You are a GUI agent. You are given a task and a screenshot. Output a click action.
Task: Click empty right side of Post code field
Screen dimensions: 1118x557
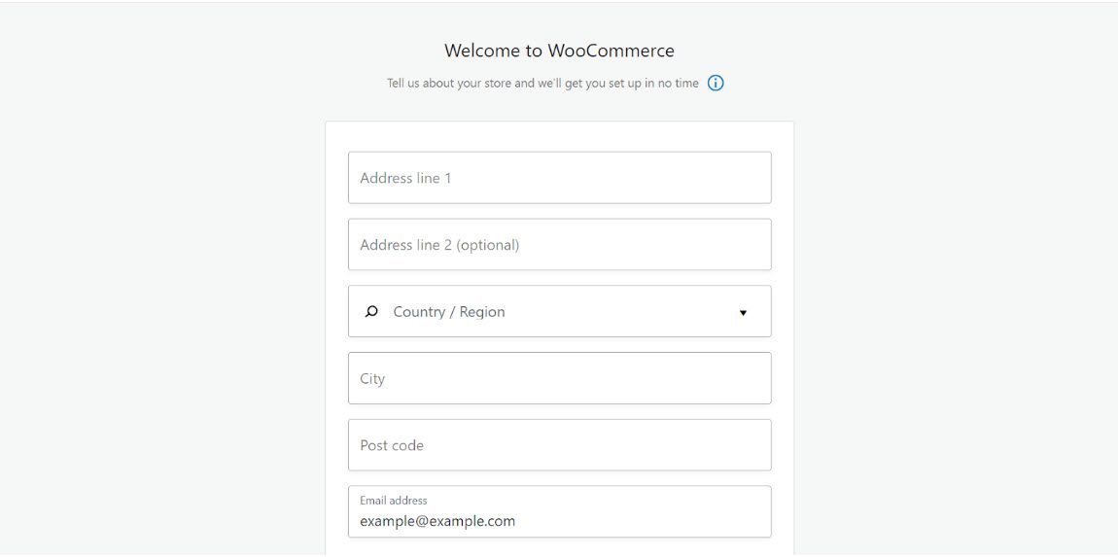[642, 445]
